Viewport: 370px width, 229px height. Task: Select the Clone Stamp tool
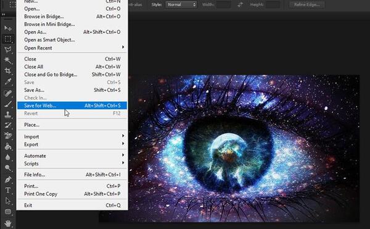click(8, 115)
